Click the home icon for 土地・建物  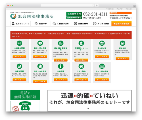point(81,66)
